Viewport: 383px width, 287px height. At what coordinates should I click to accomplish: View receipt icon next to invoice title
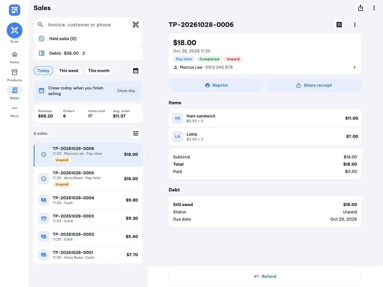(339, 25)
